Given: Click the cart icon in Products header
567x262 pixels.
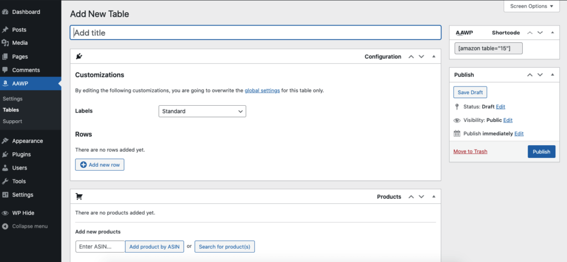Looking at the screenshot, I should [79, 197].
